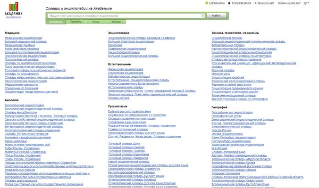The height and width of the screenshot is (188, 319).
Task: Open Большой энциклопедический словарь
Action: (x=133, y=56)
